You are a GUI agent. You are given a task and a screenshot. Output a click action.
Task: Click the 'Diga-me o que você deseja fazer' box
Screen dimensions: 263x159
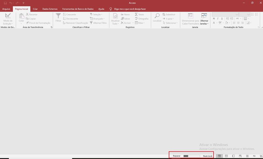pos(130,9)
